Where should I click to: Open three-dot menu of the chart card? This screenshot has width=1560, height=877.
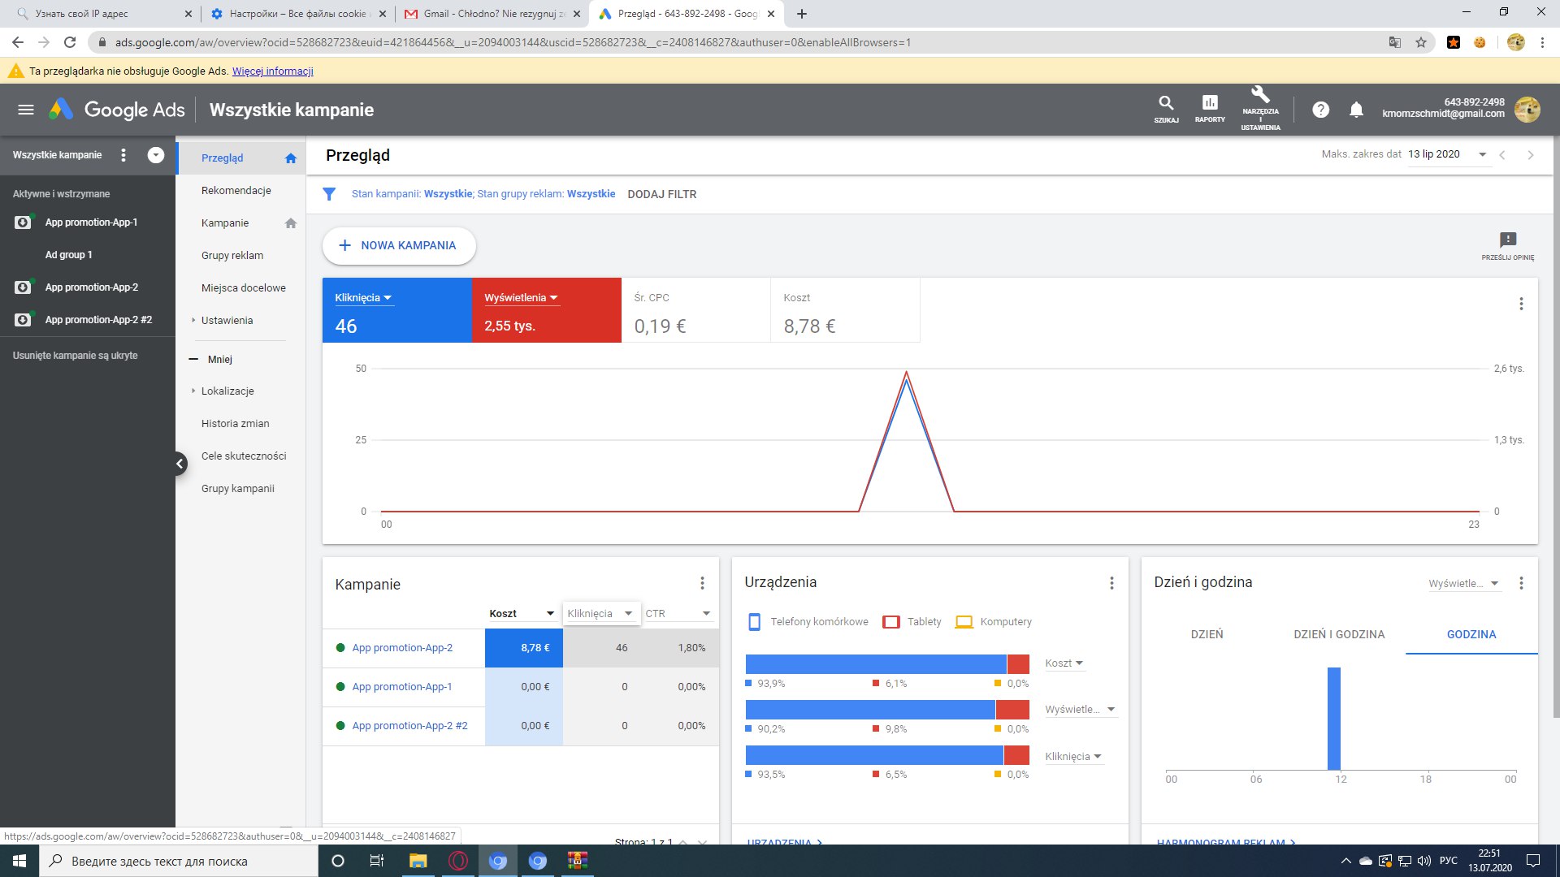1521,304
